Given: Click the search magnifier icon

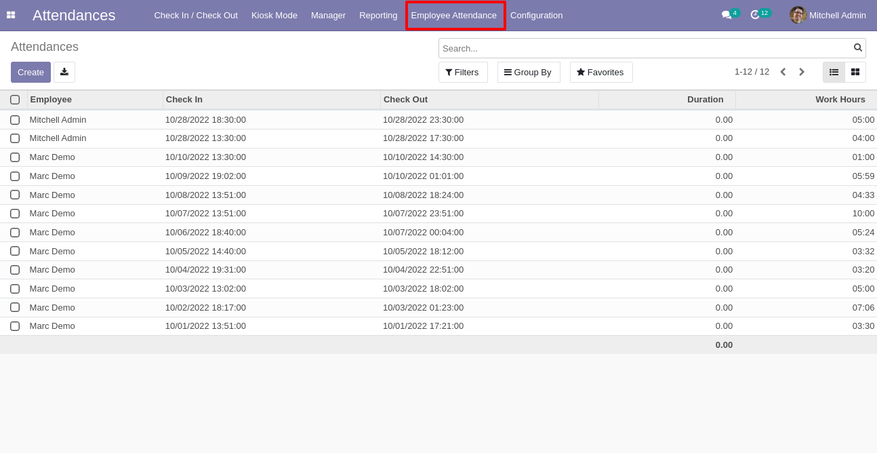Looking at the screenshot, I should (858, 47).
